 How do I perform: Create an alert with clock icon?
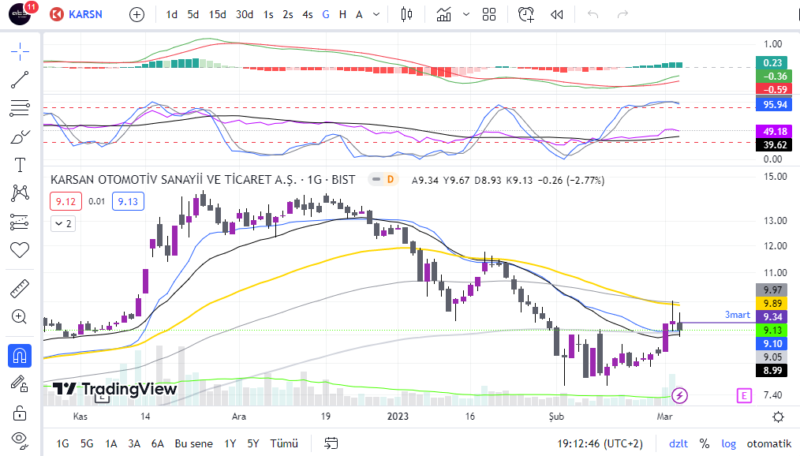pos(526,14)
